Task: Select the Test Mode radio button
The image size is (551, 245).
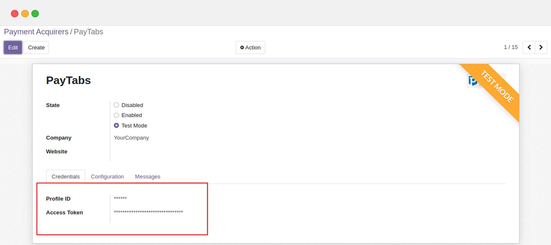Action: (116, 126)
